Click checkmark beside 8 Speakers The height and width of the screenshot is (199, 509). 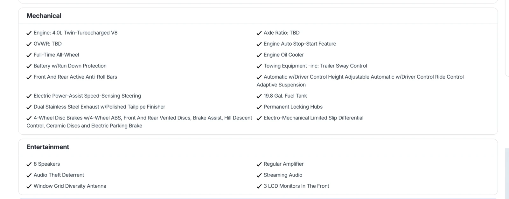[x=29, y=164]
